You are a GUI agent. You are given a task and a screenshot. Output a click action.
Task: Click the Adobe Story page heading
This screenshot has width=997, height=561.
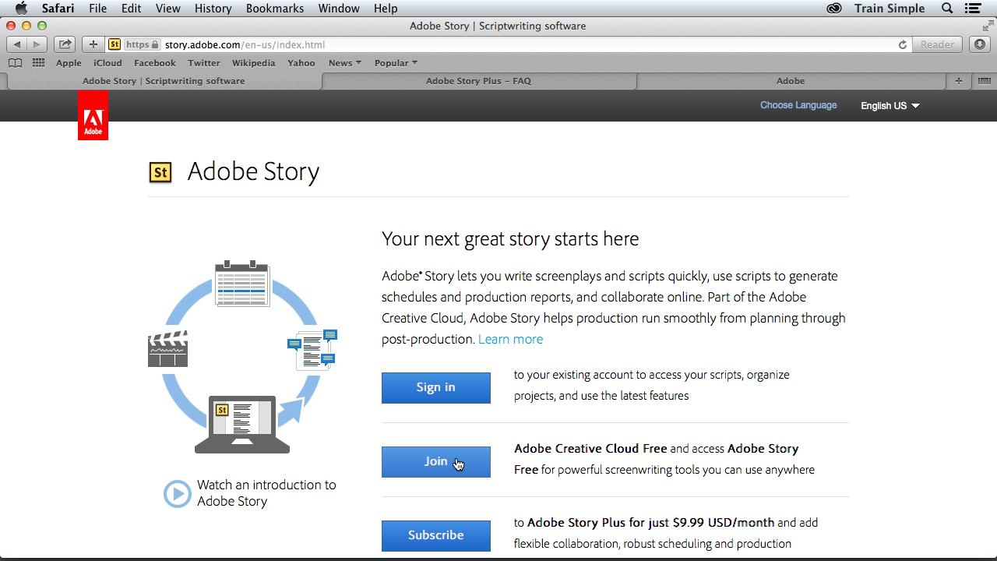(x=253, y=172)
